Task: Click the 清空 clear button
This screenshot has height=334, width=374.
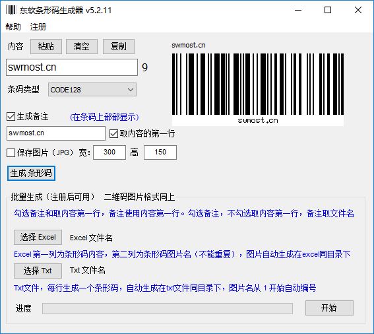Action: tap(82, 46)
